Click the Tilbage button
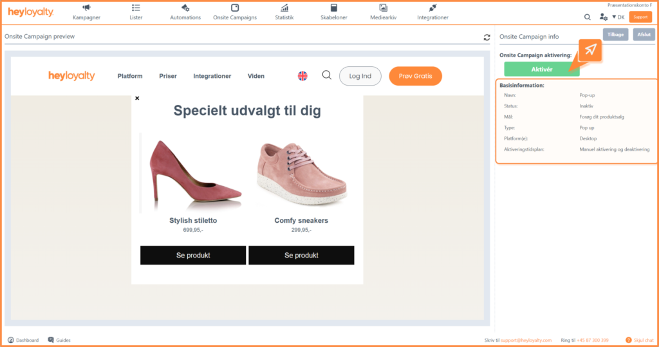This screenshot has height=347, width=659. tap(615, 35)
